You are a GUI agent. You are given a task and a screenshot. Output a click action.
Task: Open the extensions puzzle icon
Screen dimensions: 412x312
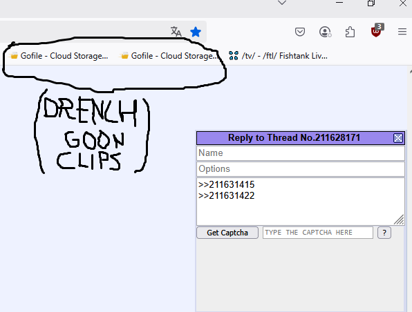(350, 32)
